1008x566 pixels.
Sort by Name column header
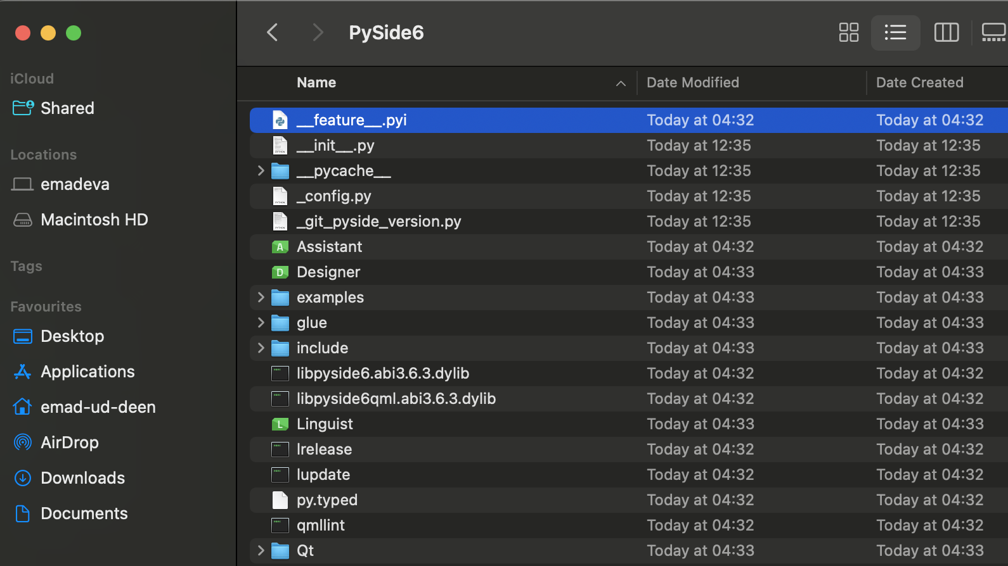(316, 83)
